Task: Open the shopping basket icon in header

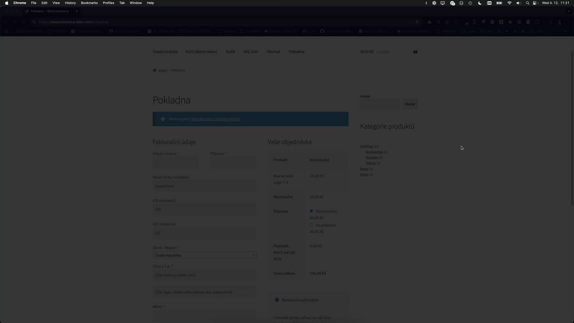Action: [x=415, y=52]
